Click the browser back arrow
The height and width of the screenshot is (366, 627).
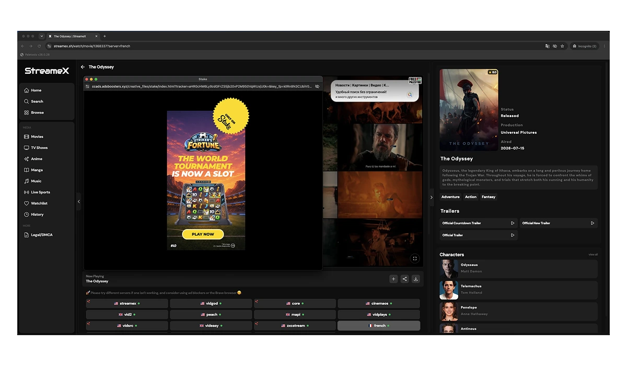click(23, 46)
